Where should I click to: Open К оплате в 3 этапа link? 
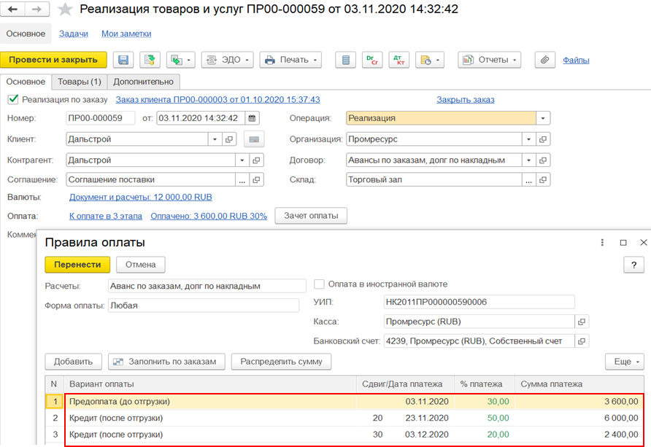[106, 217]
